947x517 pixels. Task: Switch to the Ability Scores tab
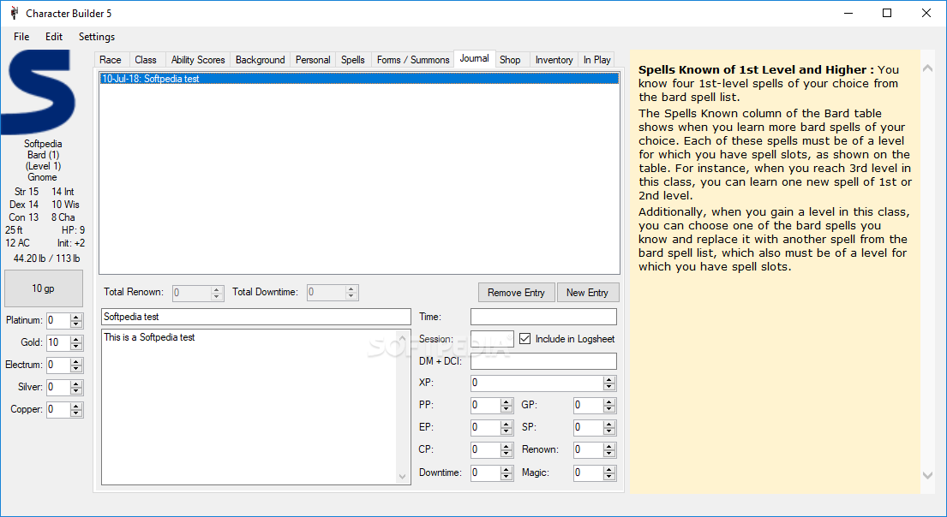[197, 60]
